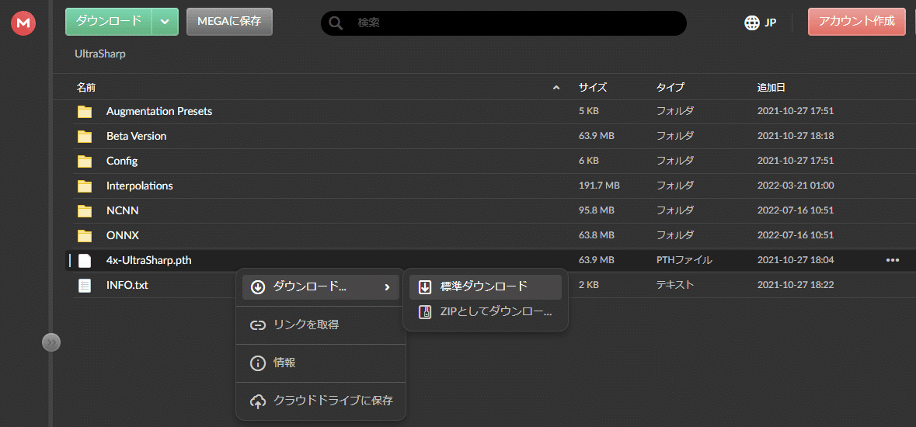Open the green ダウンロード dropdown arrow
The image size is (916, 427).
pyautogui.click(x=165, y=22)
